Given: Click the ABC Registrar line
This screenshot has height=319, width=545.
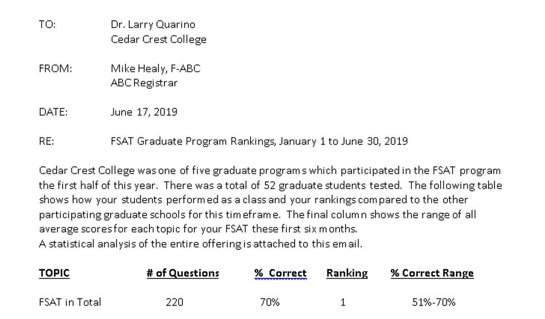Looking at the screenshot, I should pyautogui.click(x=144, y=83).
